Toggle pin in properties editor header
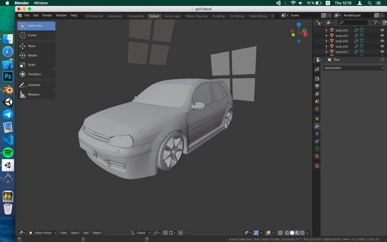Screen dimensions: 387x242 click(x=382, y=60)
